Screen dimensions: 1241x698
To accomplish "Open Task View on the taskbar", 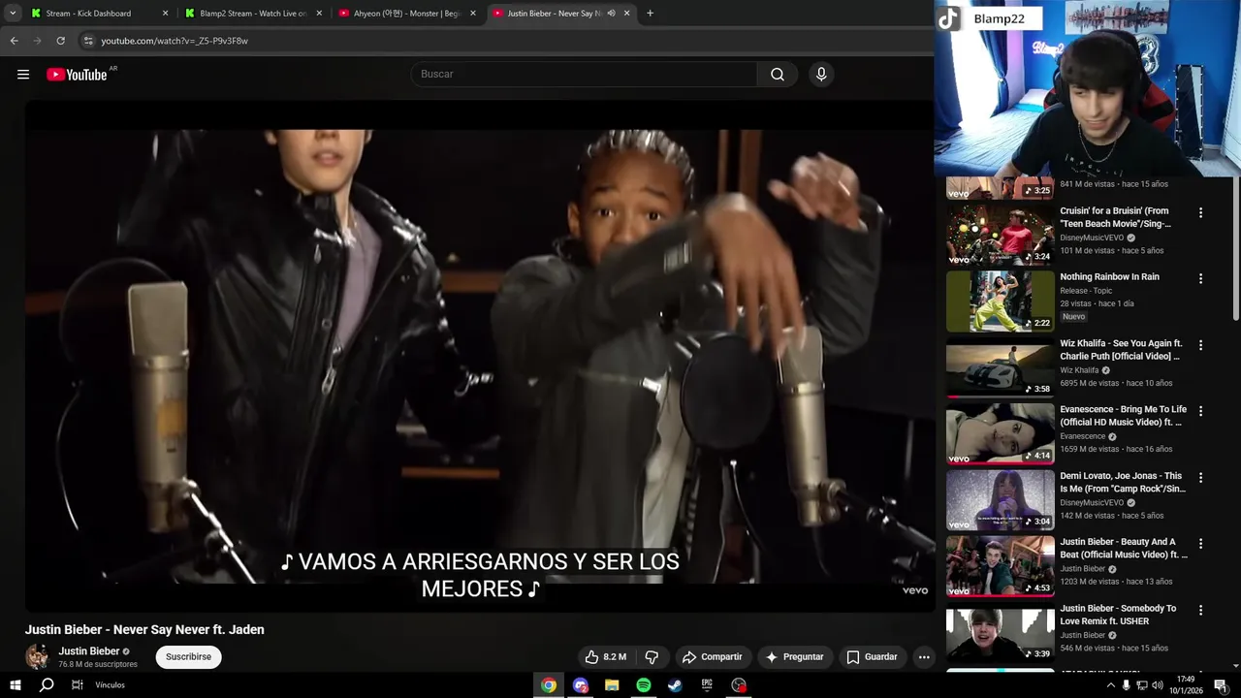I will [78, 685].
